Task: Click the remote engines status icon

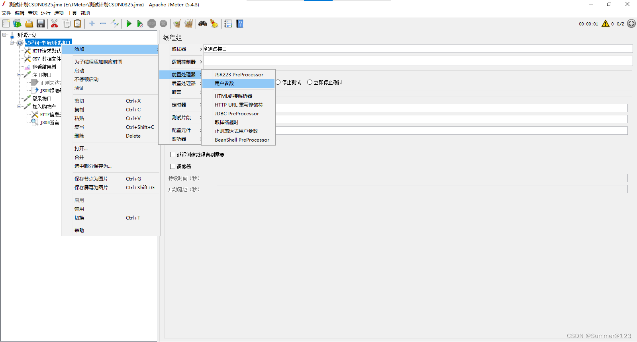Action: [631, 23]
